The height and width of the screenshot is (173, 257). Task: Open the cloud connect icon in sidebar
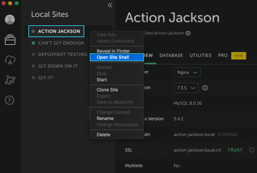click(10, 60)
